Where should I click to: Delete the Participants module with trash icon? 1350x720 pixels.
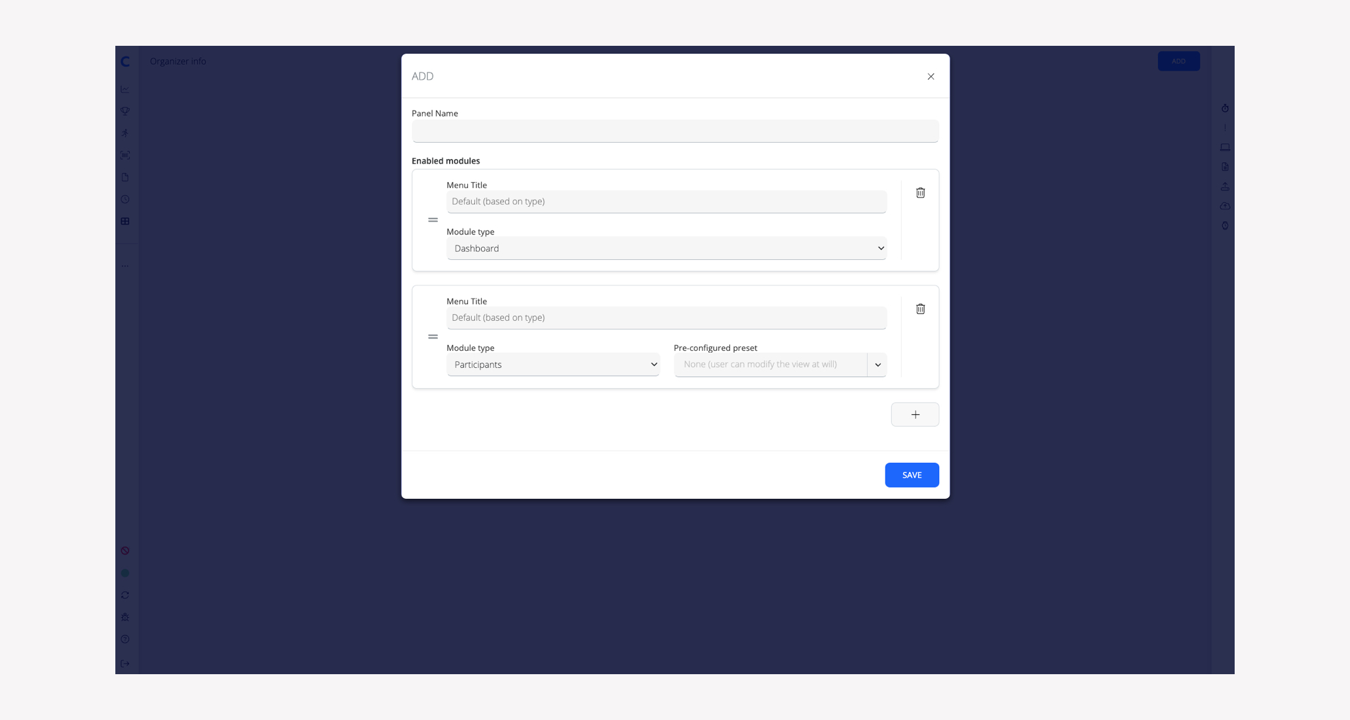point(920,309)
